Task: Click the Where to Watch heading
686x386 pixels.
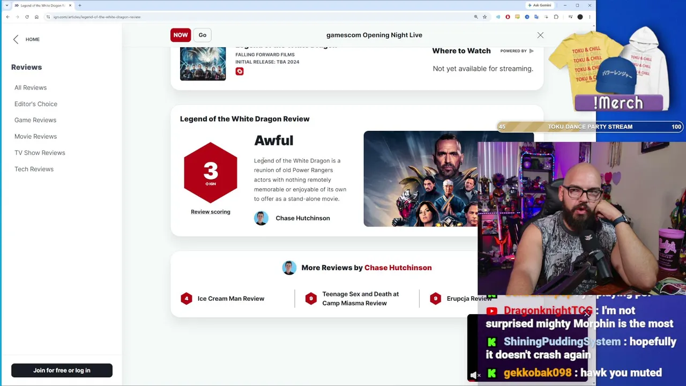Action: coord(461,51)
